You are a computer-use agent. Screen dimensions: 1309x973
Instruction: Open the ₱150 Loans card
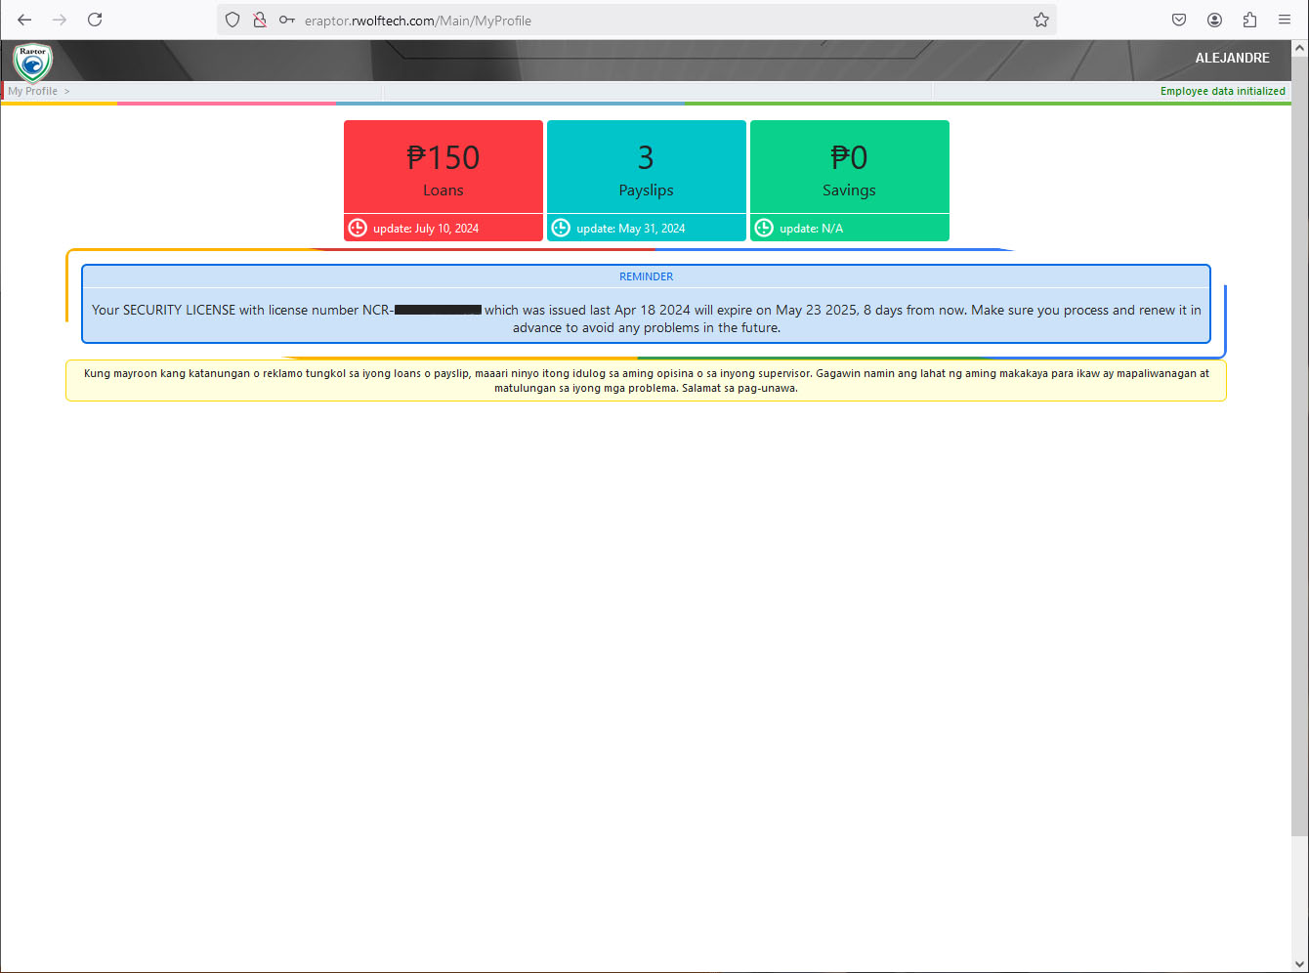(443, 168)
